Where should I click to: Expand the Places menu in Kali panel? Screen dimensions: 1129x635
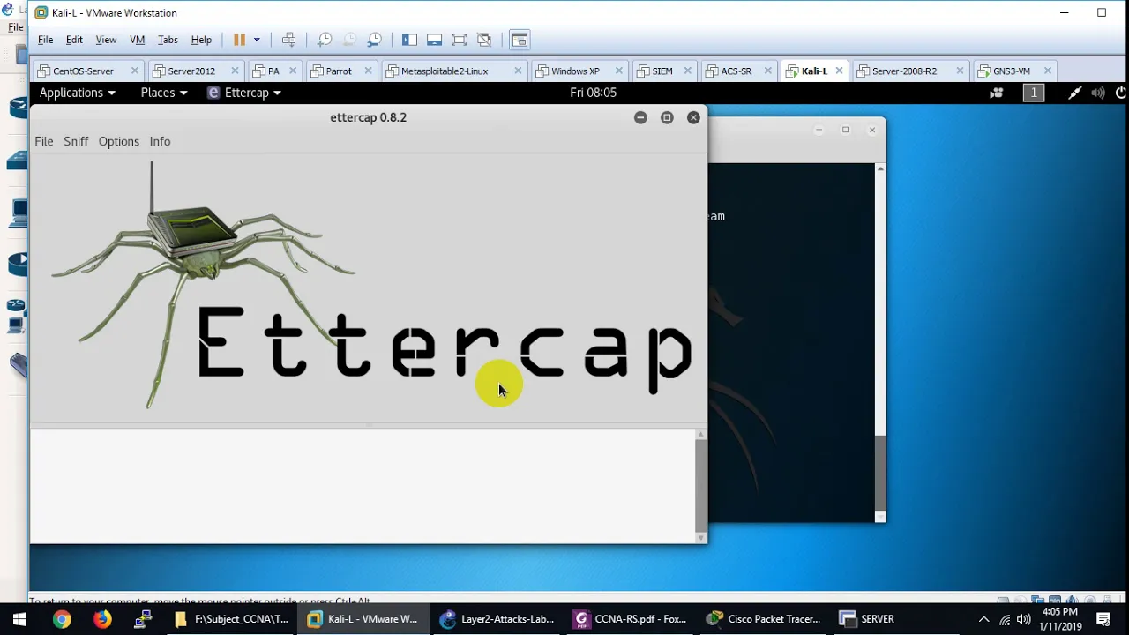(x=164, y=93)
